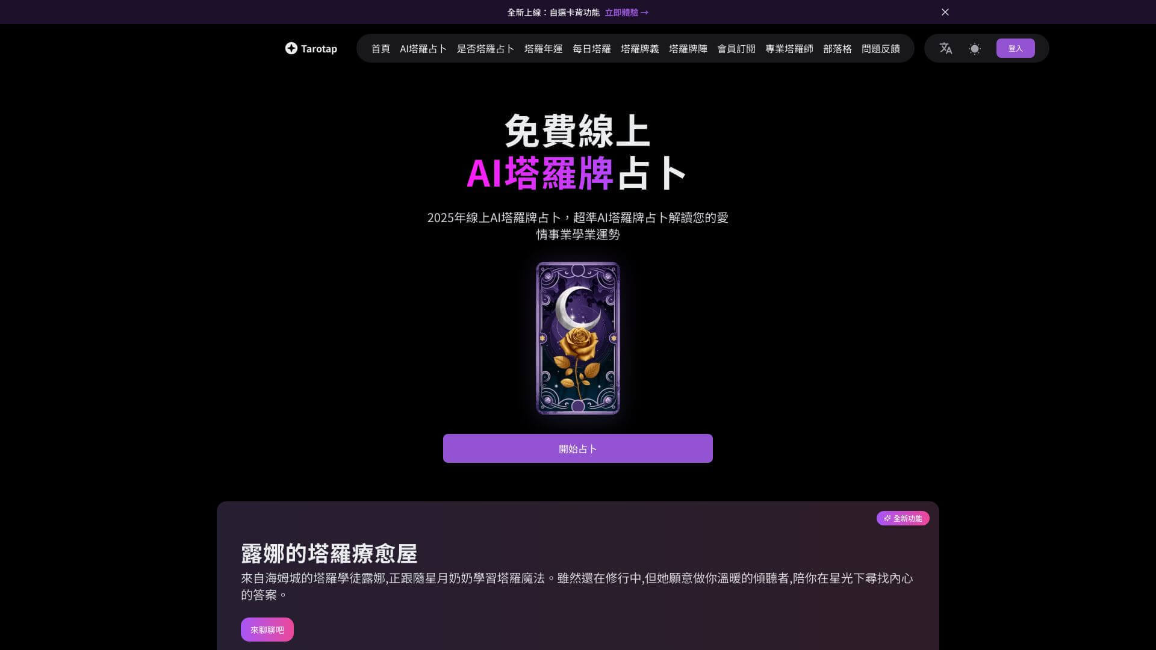Image resolution: width=1156 pixels, height=650 pixels.
Task: Click the 登入 sign-in button
Action: tap(1016, 48)
